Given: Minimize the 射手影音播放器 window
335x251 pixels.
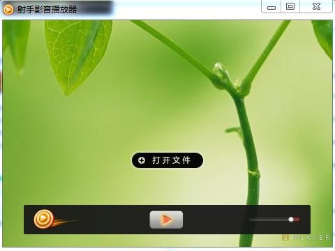Looking at the screenshot, I should (x=271, y=7).
